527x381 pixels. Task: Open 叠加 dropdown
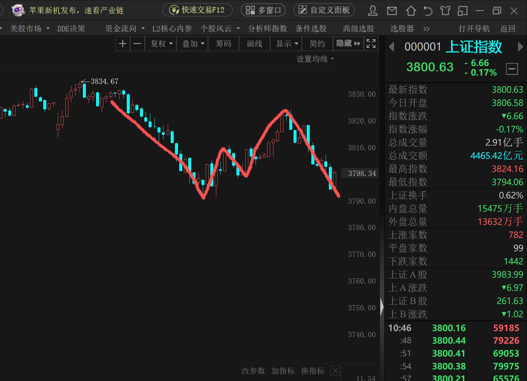tap(193, 44)
